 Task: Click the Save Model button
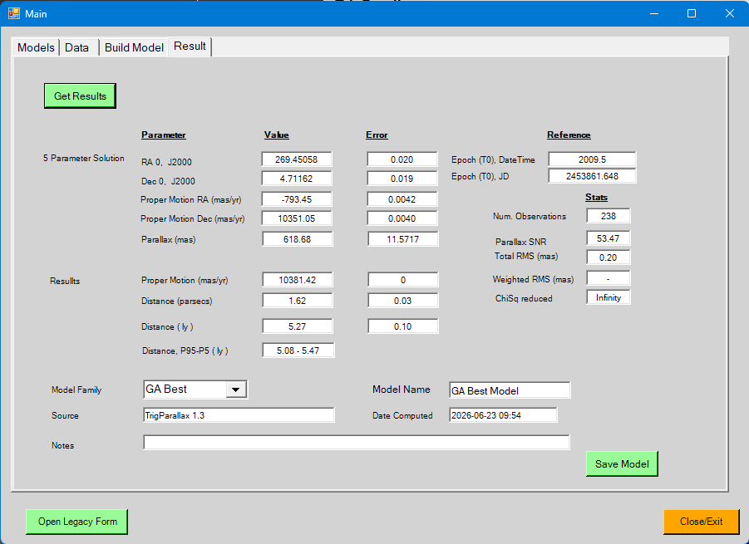[x=622, y=463]
